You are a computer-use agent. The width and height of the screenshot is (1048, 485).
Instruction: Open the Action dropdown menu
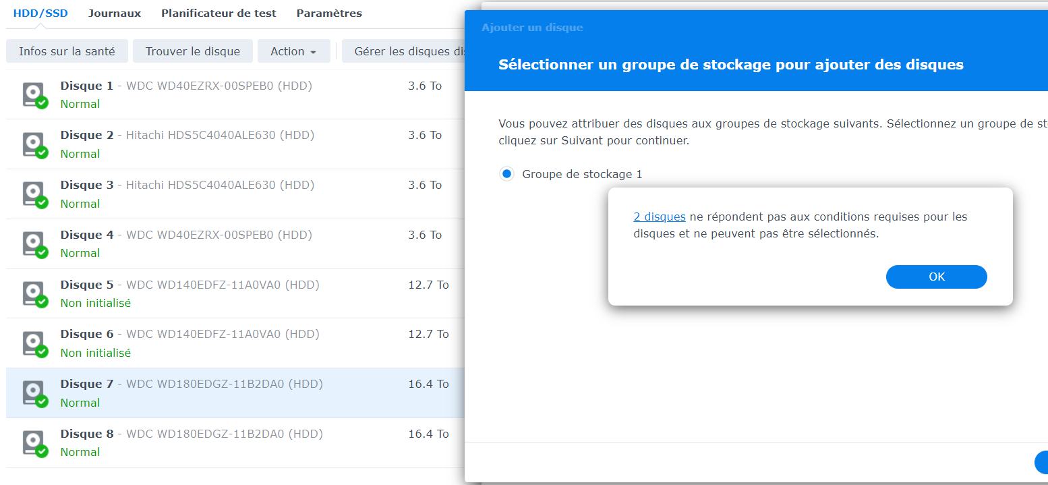[x=293, y=51]
